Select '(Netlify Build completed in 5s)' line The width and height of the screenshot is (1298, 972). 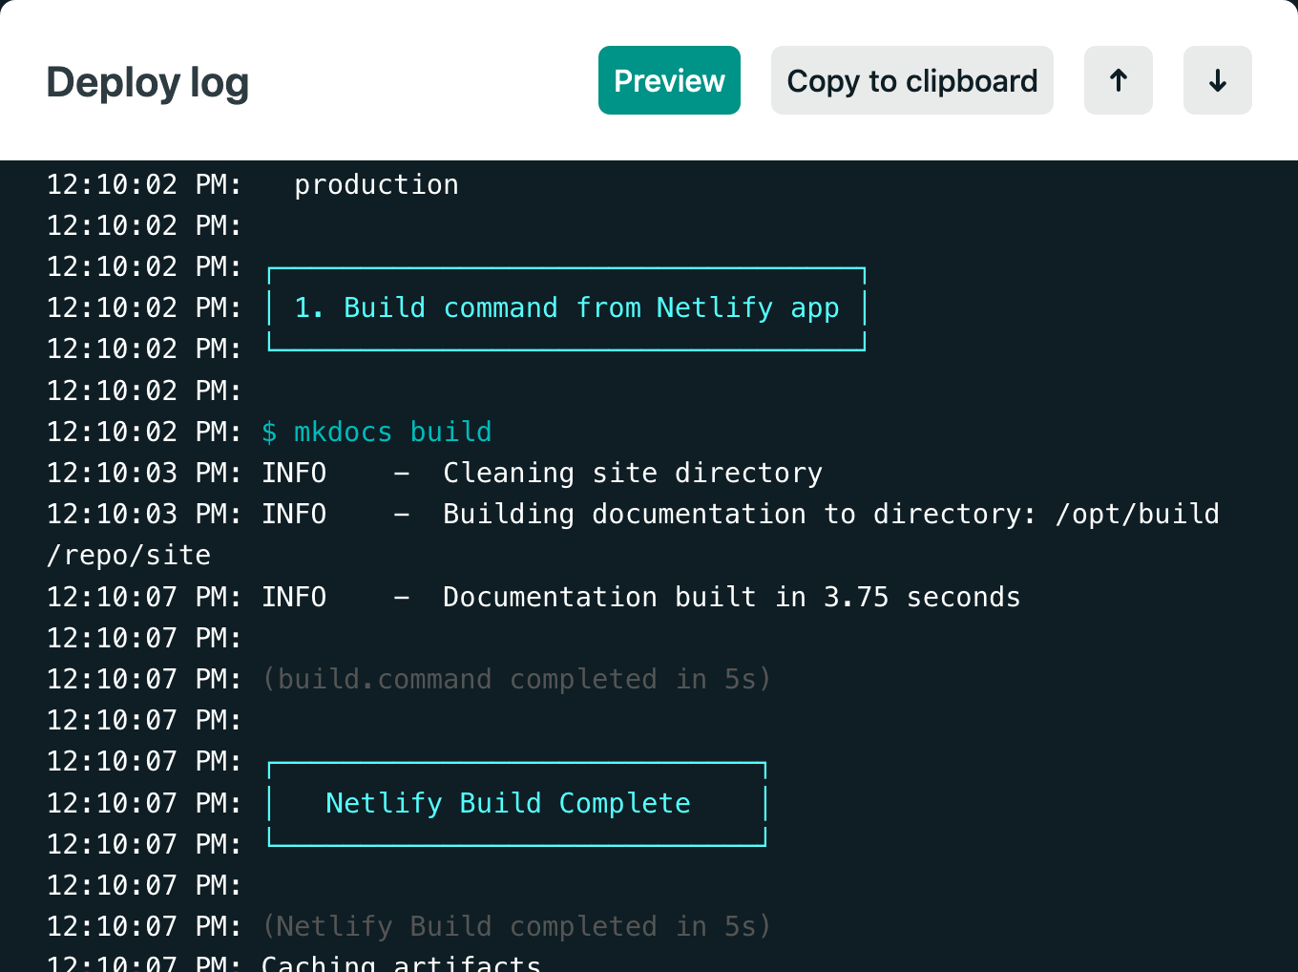click(516, 926)
